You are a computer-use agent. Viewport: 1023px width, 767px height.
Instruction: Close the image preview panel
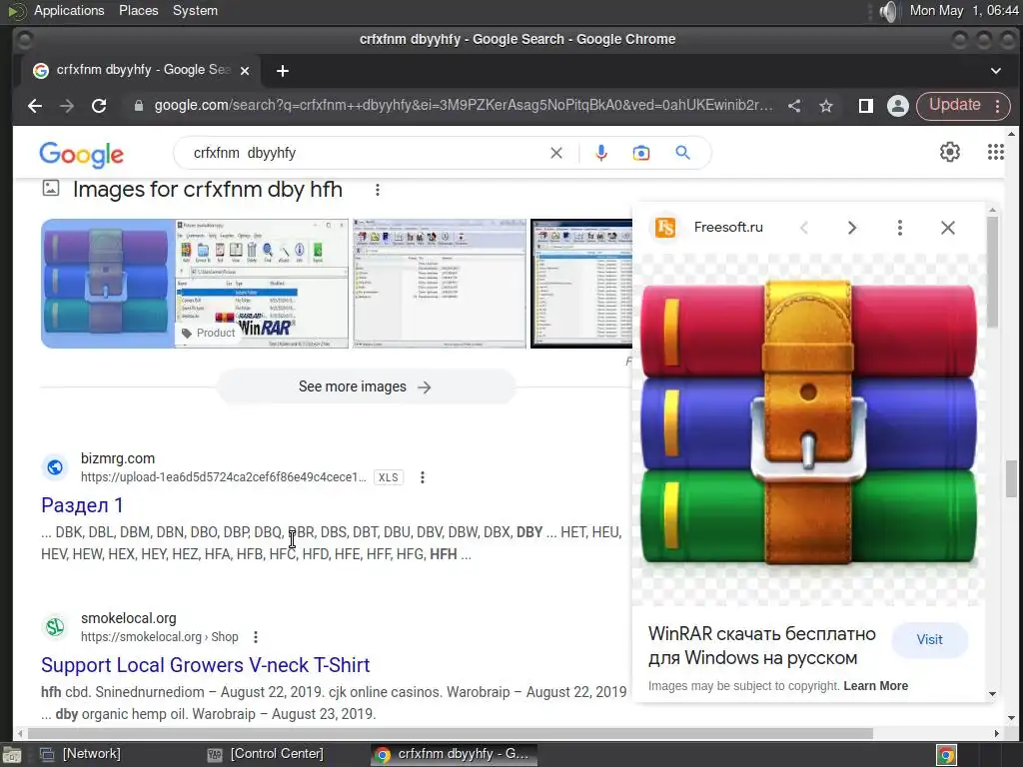948,228
